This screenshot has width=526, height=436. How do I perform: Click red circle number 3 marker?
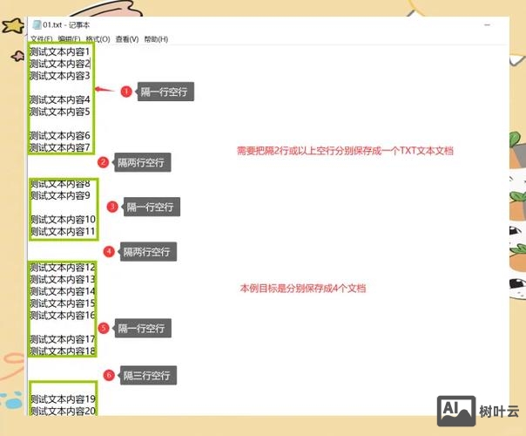point(112,207)
